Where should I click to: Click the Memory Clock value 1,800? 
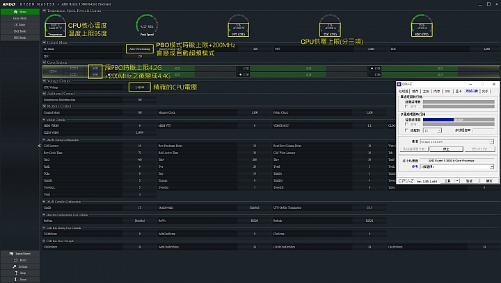coord(255,112)
